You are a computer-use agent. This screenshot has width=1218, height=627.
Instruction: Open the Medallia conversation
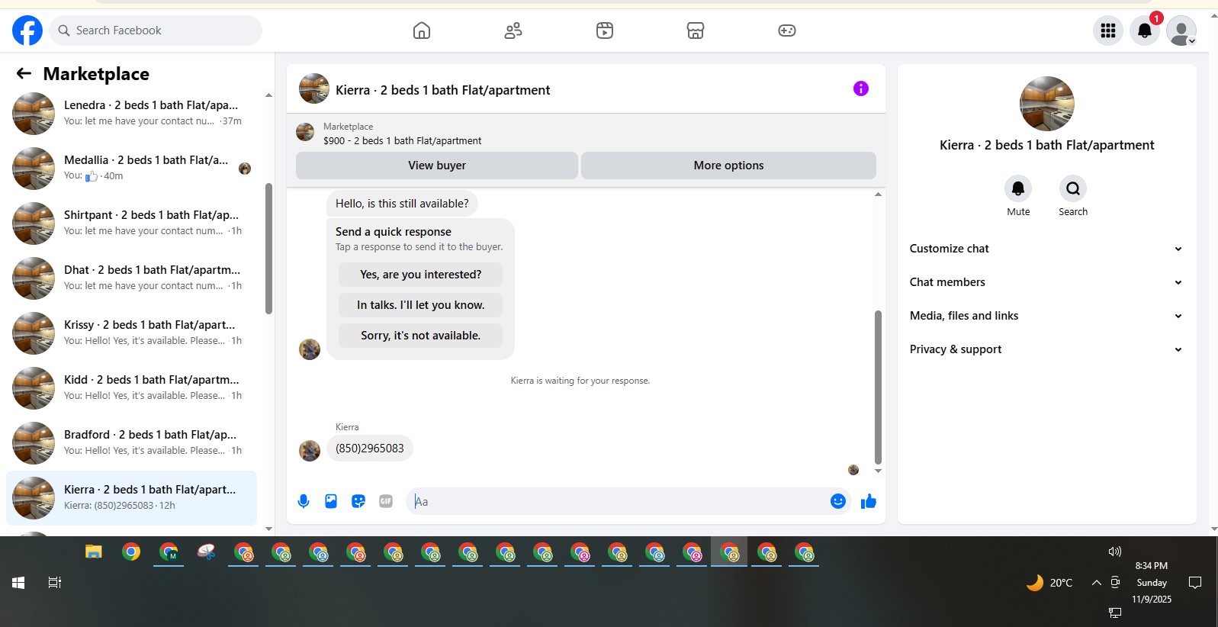(131, 168)
